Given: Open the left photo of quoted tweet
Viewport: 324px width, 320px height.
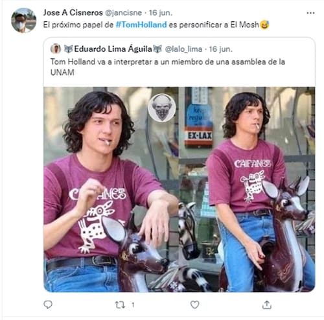Looking at the screenshot, I should (x=111, y=189).
